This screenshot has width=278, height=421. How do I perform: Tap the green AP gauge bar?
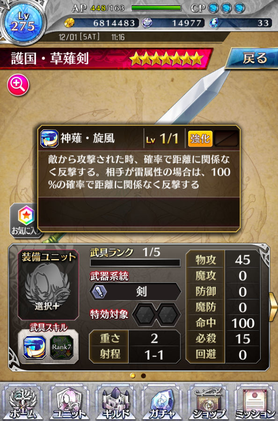click(x=156, y=8)
